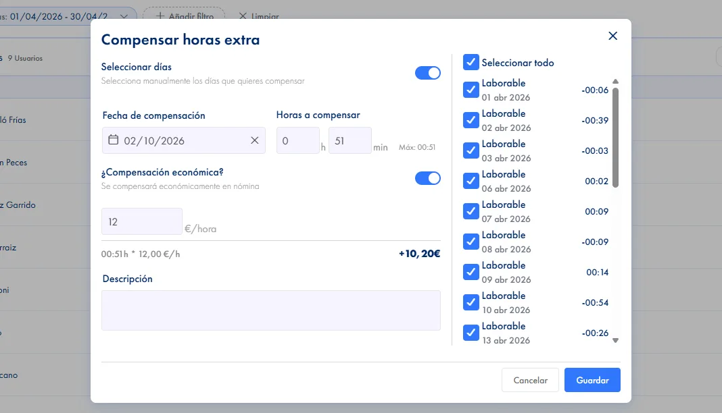Click the €/hora rate field

click(142, 221)
